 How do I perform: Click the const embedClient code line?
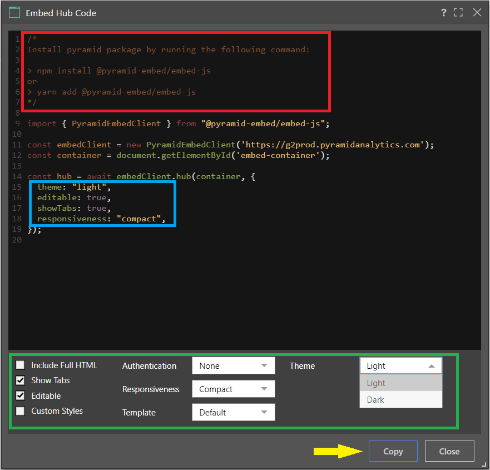tap(231, 145)
